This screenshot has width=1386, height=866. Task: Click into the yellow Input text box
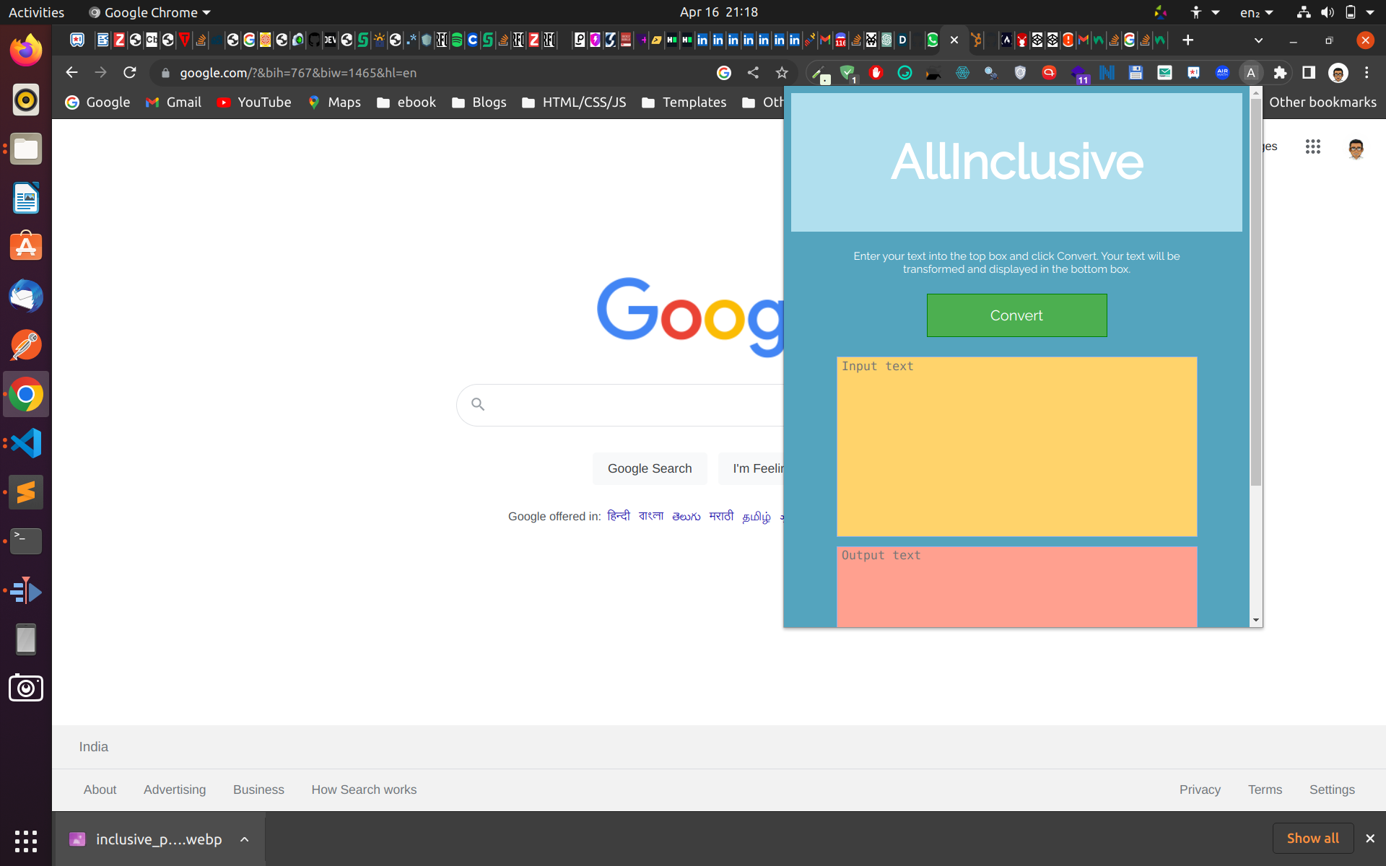(x=1016, y=447)
